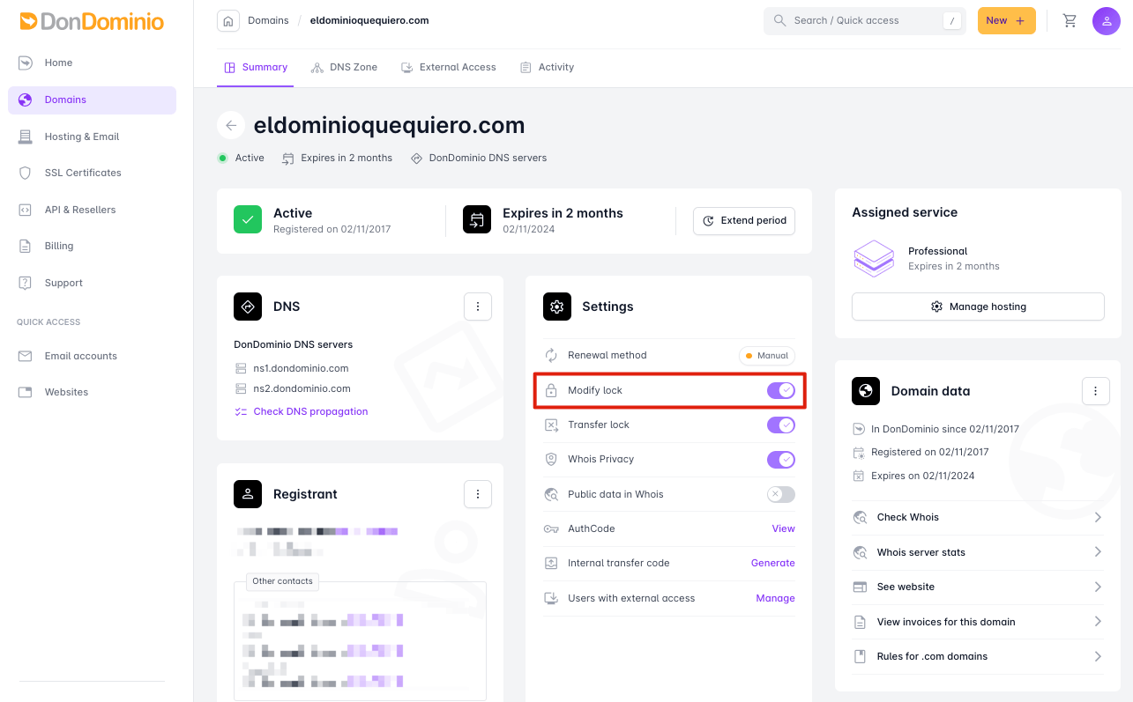
Task: Click the Registrant person icon
Action: pyautogui.click(x=248, y=494)
